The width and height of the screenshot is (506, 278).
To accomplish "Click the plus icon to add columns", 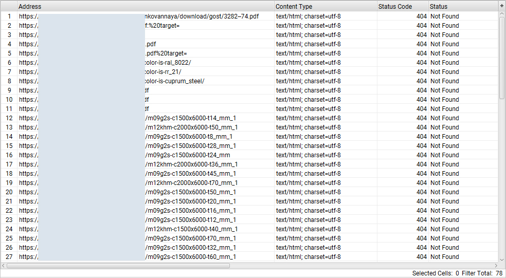I will point(501,6).
